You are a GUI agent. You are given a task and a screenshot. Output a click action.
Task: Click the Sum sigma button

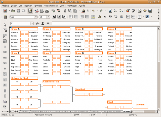coord(43,23)
